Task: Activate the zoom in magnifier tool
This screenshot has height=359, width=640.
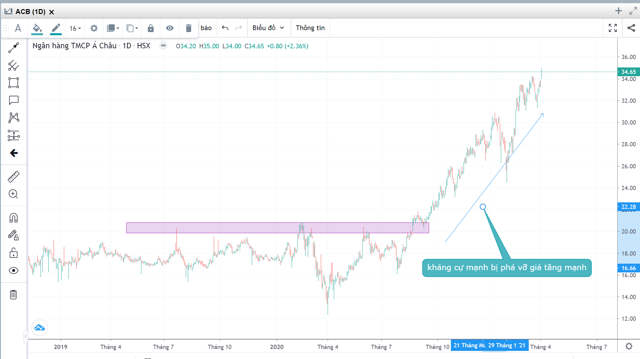Action: point(14,194)
